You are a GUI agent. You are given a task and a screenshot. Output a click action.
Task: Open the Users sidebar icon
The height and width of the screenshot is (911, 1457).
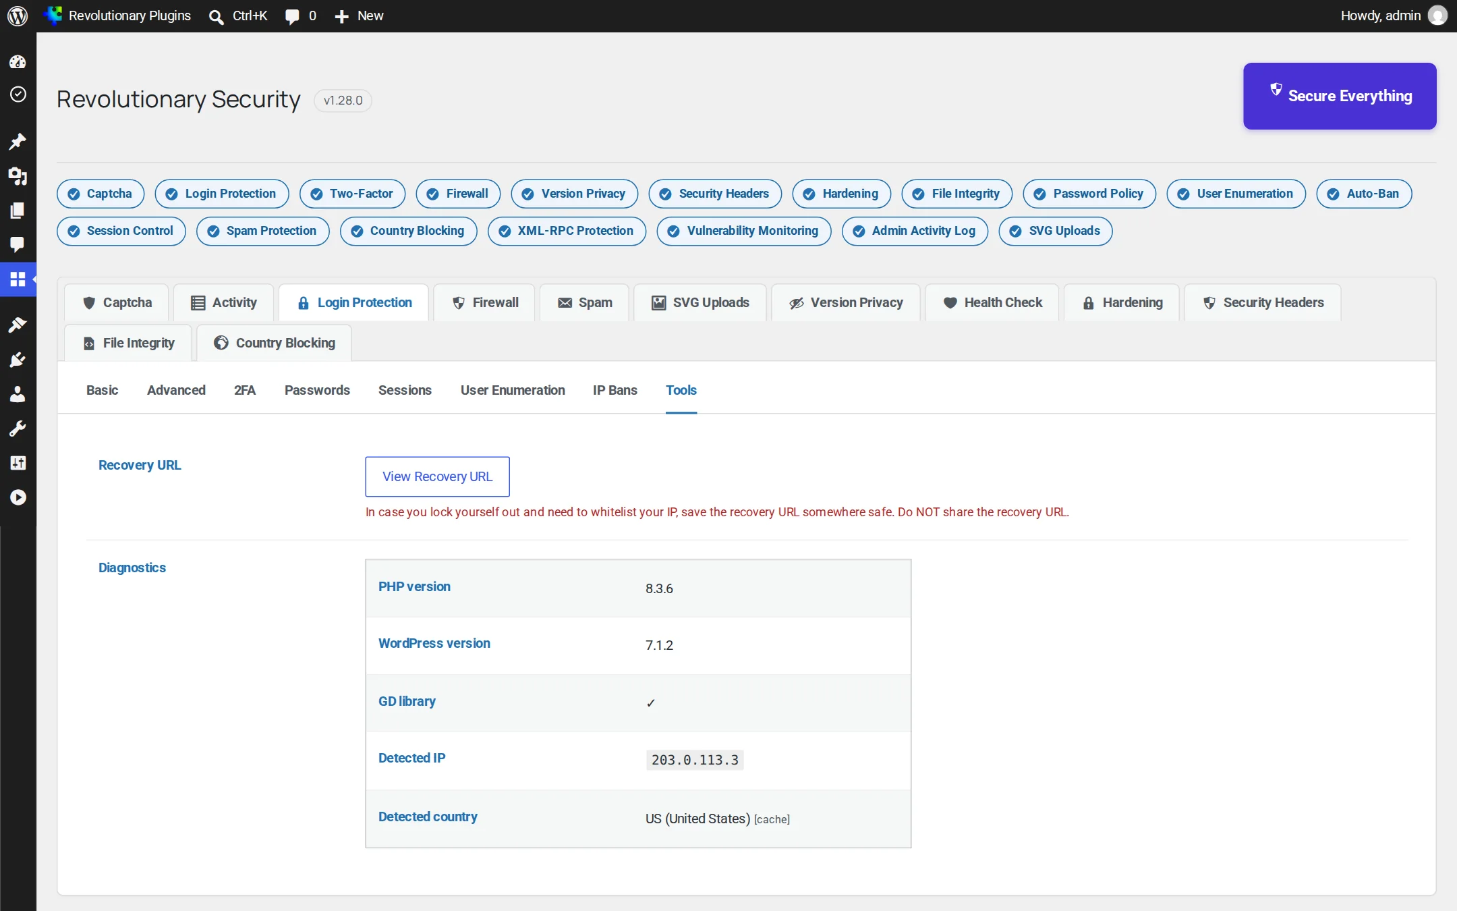(x=18, y=394)
